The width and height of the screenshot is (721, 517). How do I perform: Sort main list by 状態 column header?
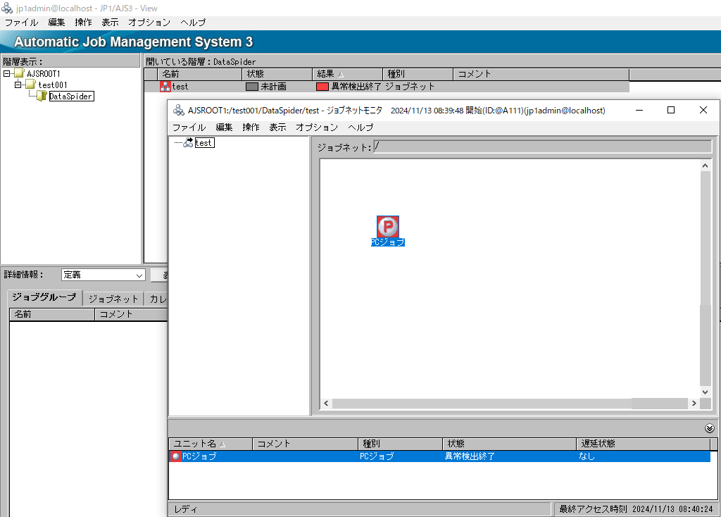[277, 74]
